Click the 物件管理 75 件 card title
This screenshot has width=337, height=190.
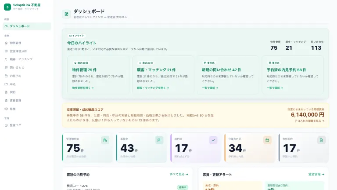(x=84, y=70)
